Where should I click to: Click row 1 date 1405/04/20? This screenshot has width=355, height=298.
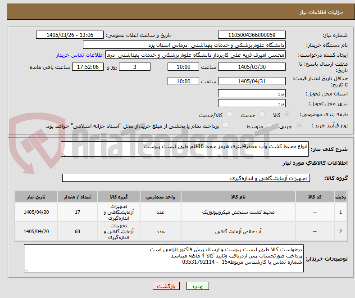36,212
